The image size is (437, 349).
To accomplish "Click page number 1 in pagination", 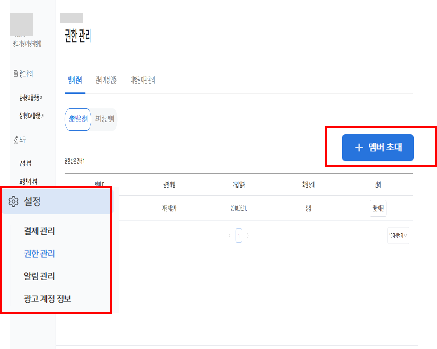I will [239, 236].
